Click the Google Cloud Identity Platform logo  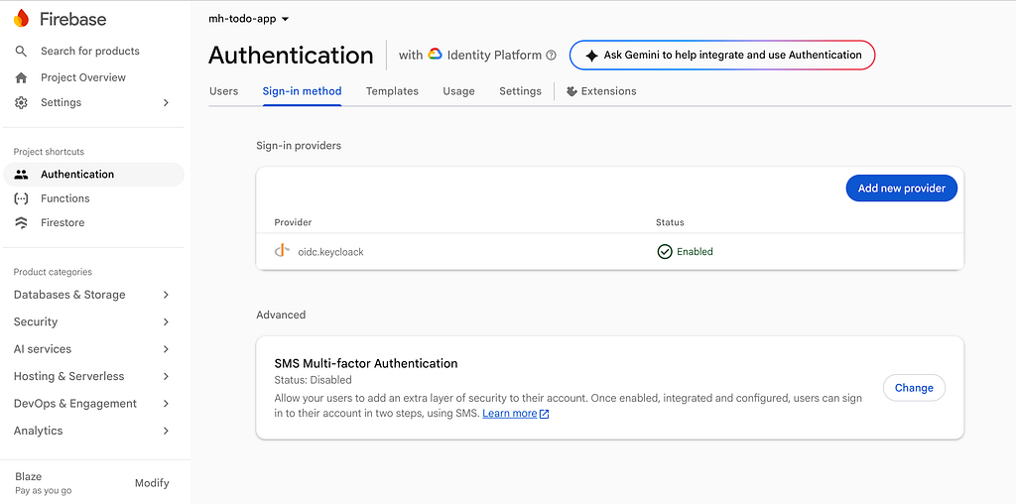[x=435, y=56]
